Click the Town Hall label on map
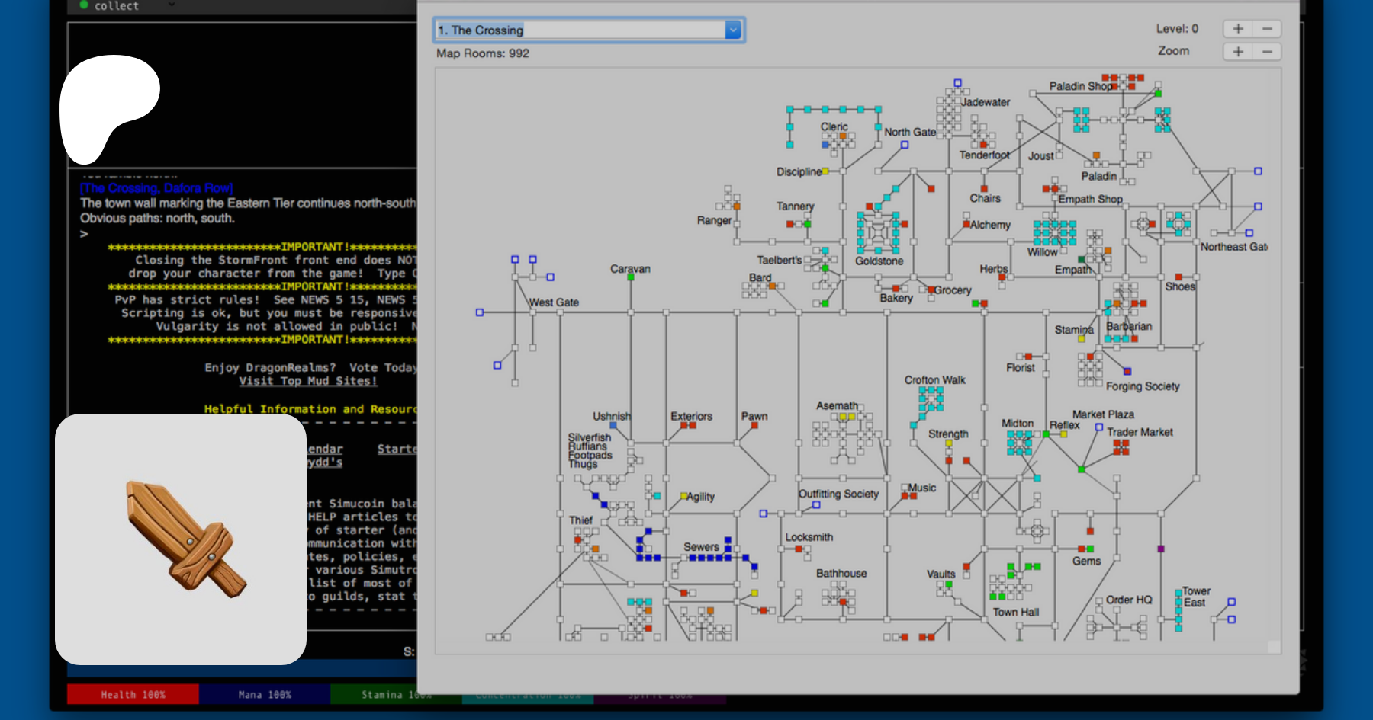Viewport: 1373px width, 720px height. (x=1015, y=613)
